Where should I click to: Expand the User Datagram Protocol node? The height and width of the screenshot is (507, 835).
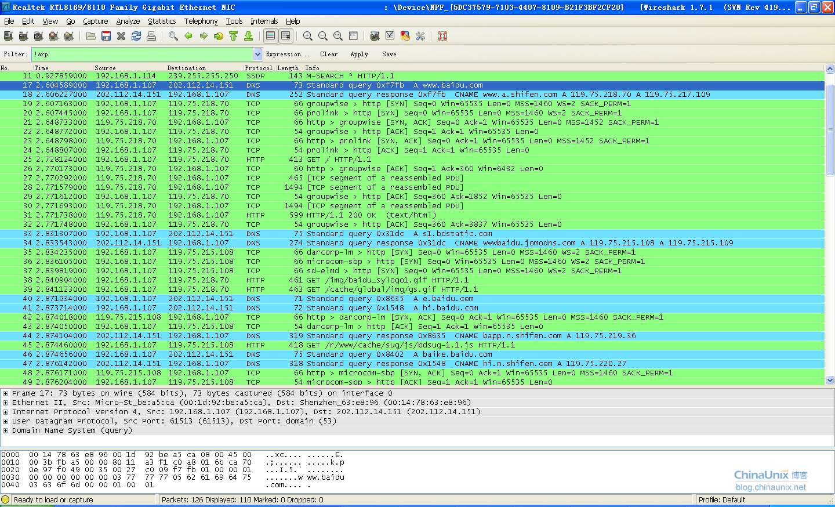(5, 421)
